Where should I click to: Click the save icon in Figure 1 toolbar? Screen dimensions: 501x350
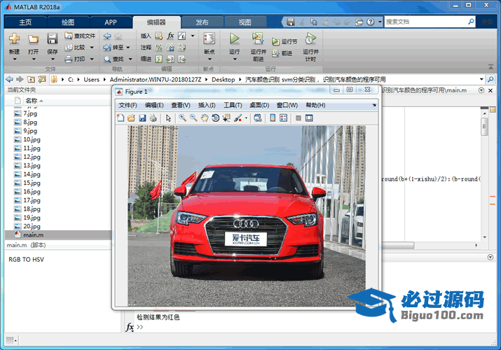tap(142, 118)
